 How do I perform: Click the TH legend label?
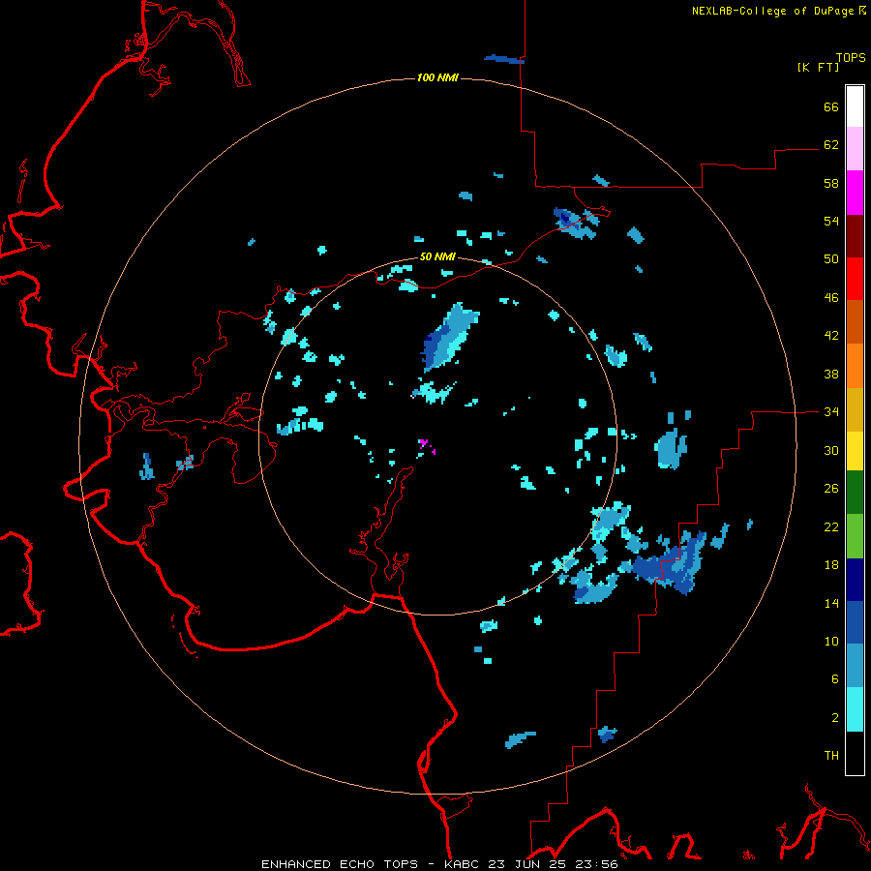coord(831,756)
